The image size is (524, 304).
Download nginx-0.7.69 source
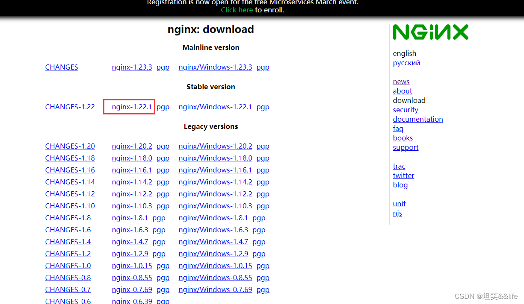coord(132,289)
